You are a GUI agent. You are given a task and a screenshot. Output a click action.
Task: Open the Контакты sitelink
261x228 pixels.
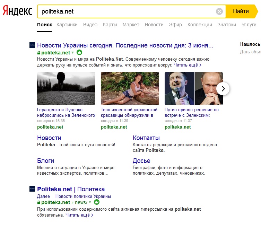tap(146, 138)
